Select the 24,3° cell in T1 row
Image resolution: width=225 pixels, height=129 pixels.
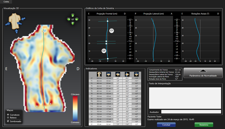(127, 81)
